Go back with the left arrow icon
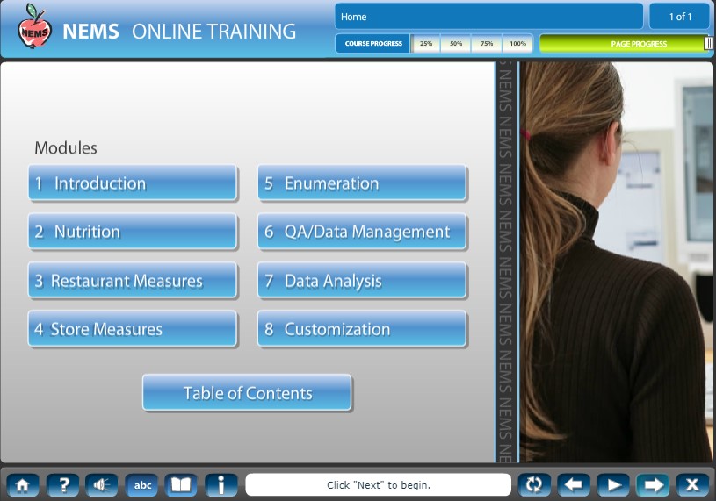The height and width of the screenshot is (501, 716). (574, 484)
